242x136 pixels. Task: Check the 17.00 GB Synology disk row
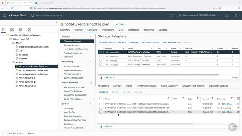[x=101, y=108]
